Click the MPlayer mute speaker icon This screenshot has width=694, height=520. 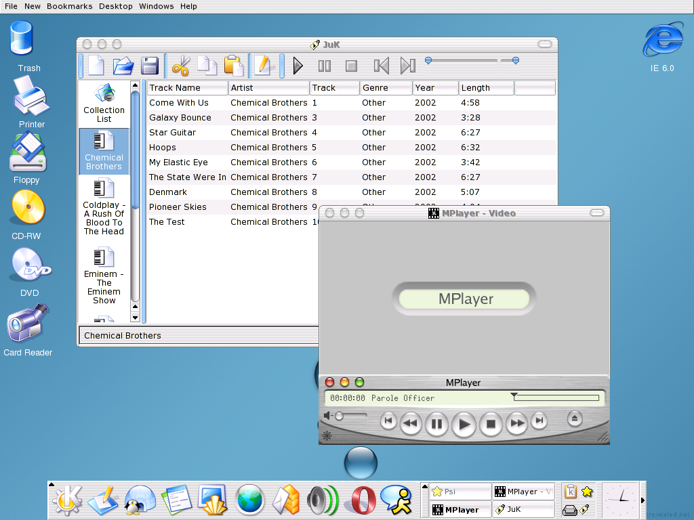(x=328, y=416)
